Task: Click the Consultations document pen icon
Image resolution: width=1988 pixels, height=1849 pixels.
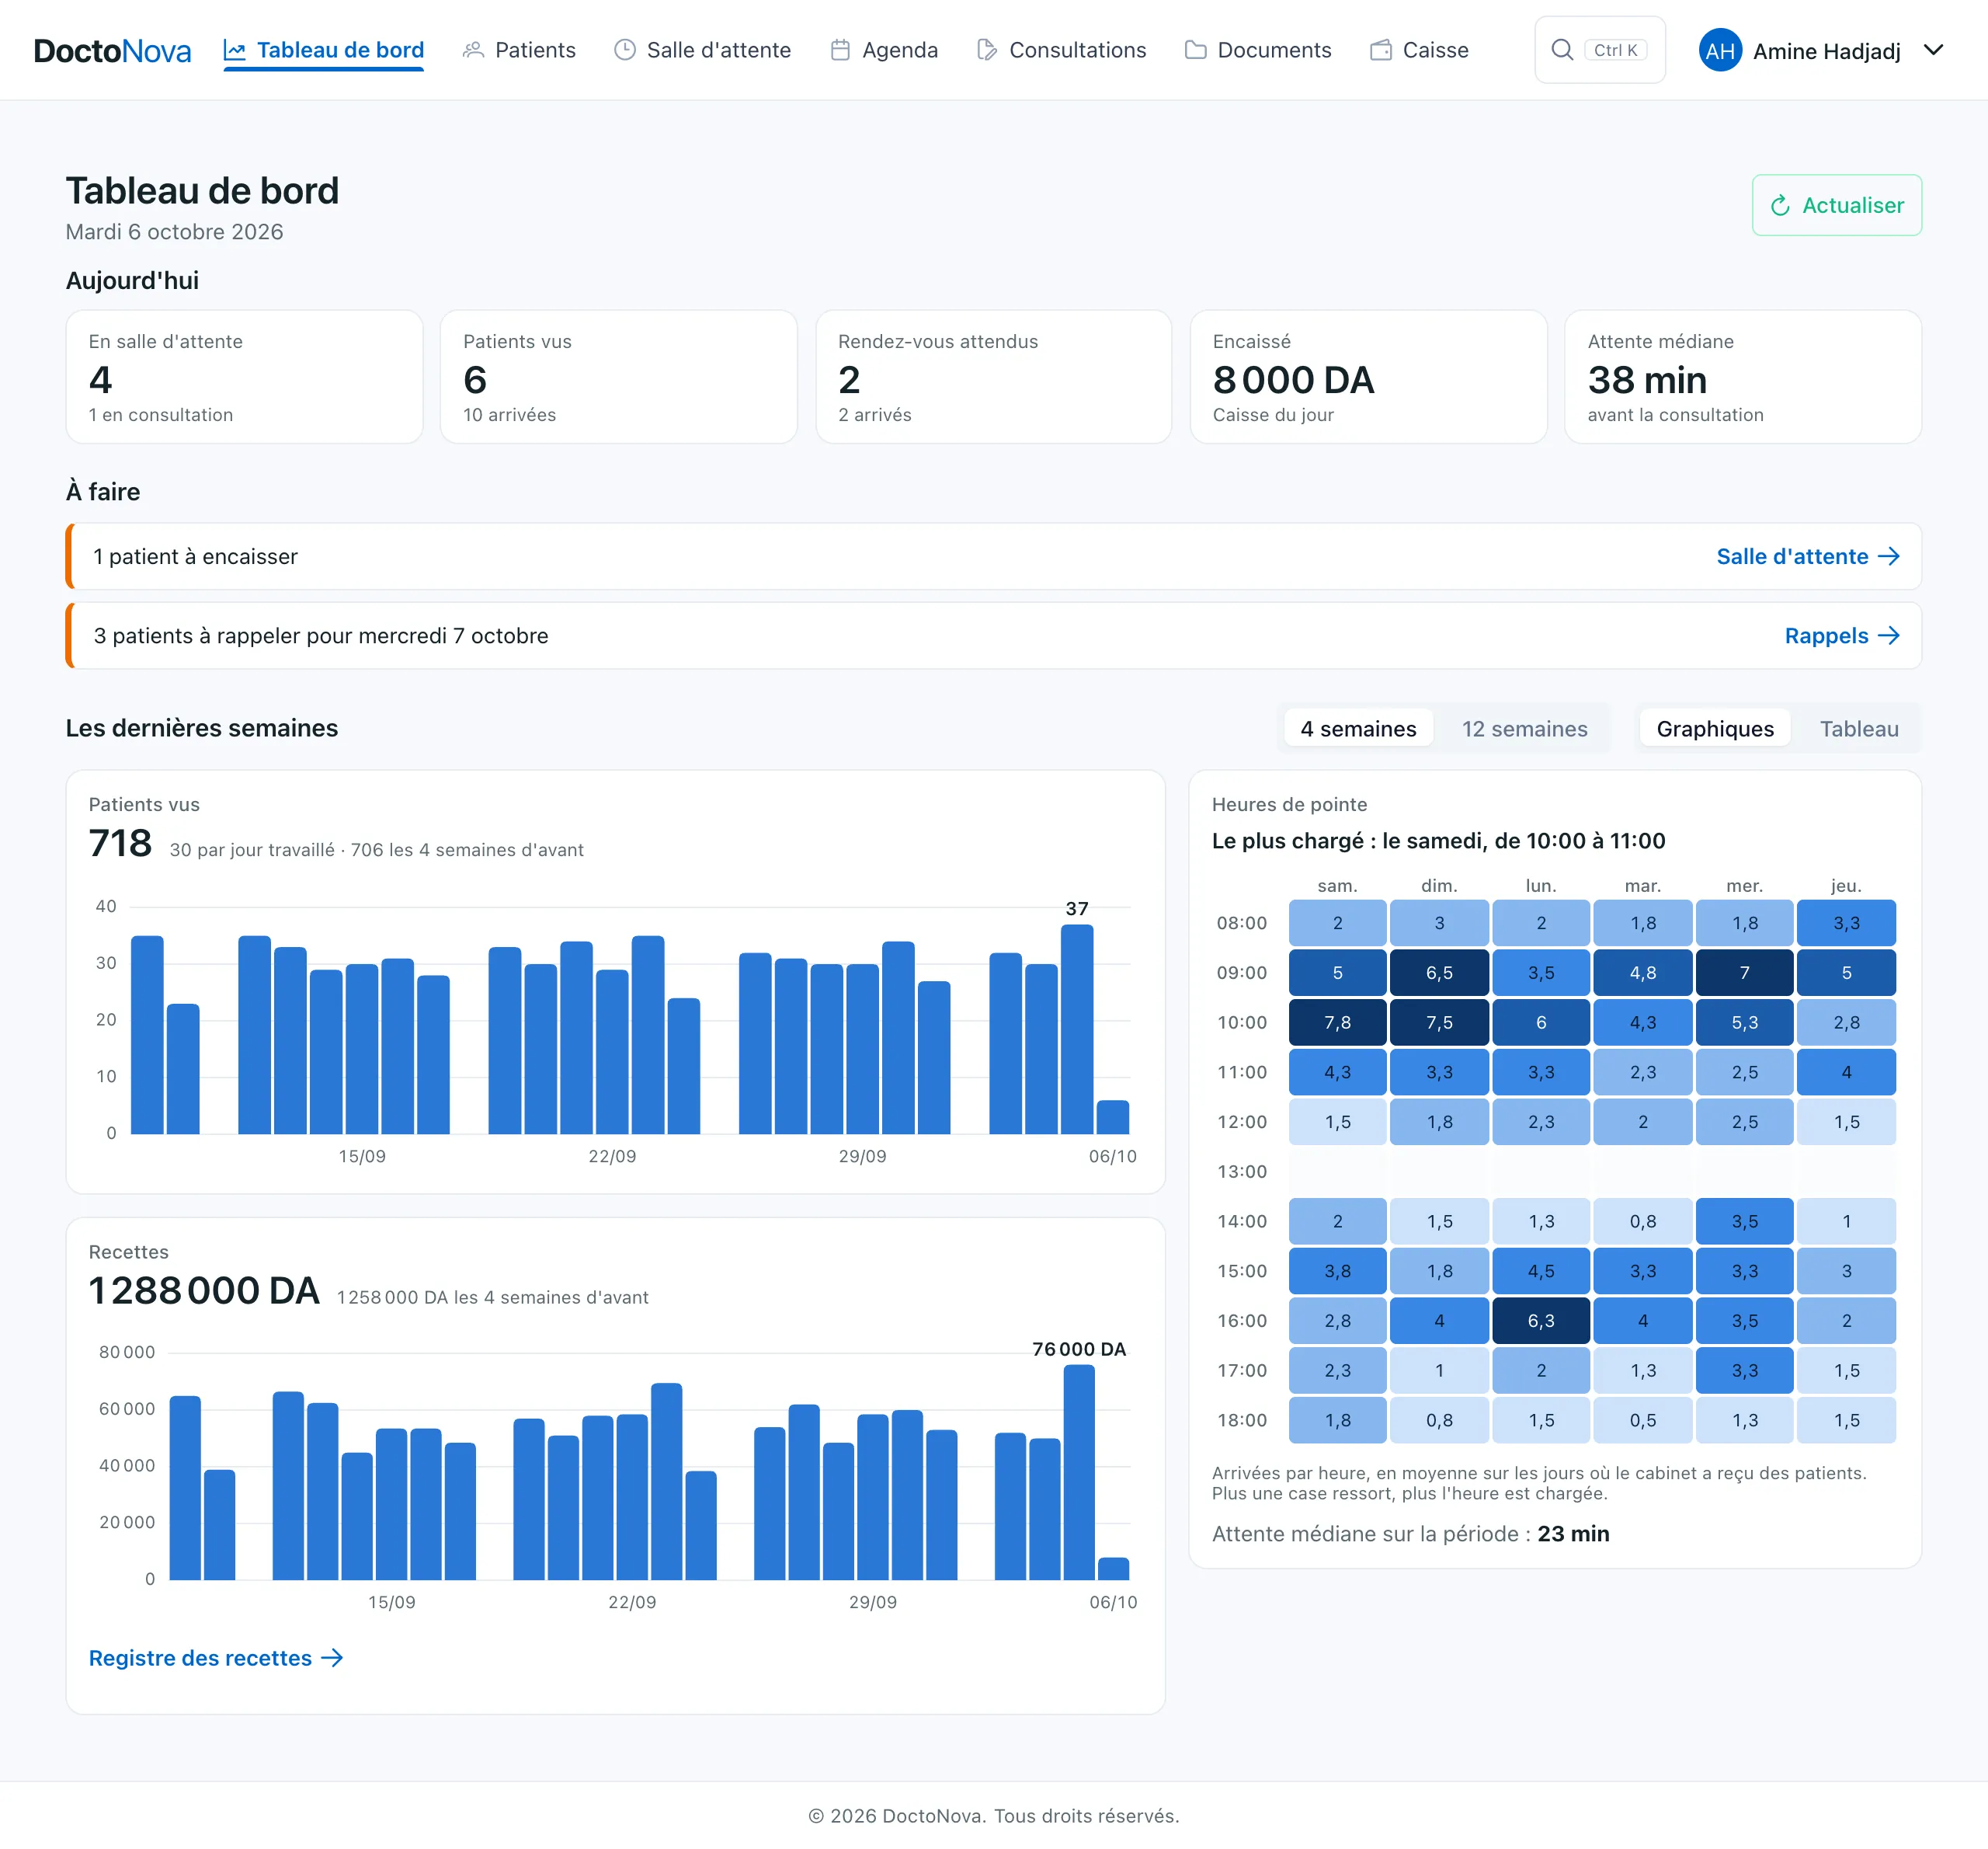Action: point(987,50)
